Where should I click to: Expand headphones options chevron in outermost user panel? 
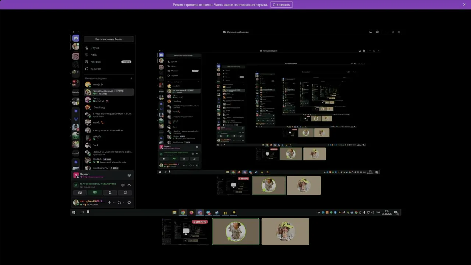coord(124,203)
